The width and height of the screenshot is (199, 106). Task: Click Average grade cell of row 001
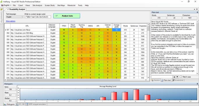(x=116, y=30)
